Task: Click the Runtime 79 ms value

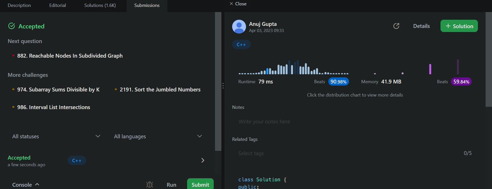Action: [x=266, y=82]
